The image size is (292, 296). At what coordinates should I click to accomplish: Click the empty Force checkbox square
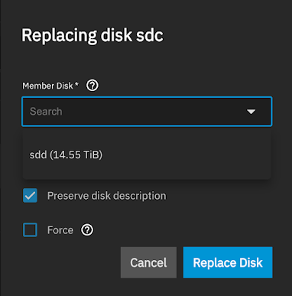[30, 230]
